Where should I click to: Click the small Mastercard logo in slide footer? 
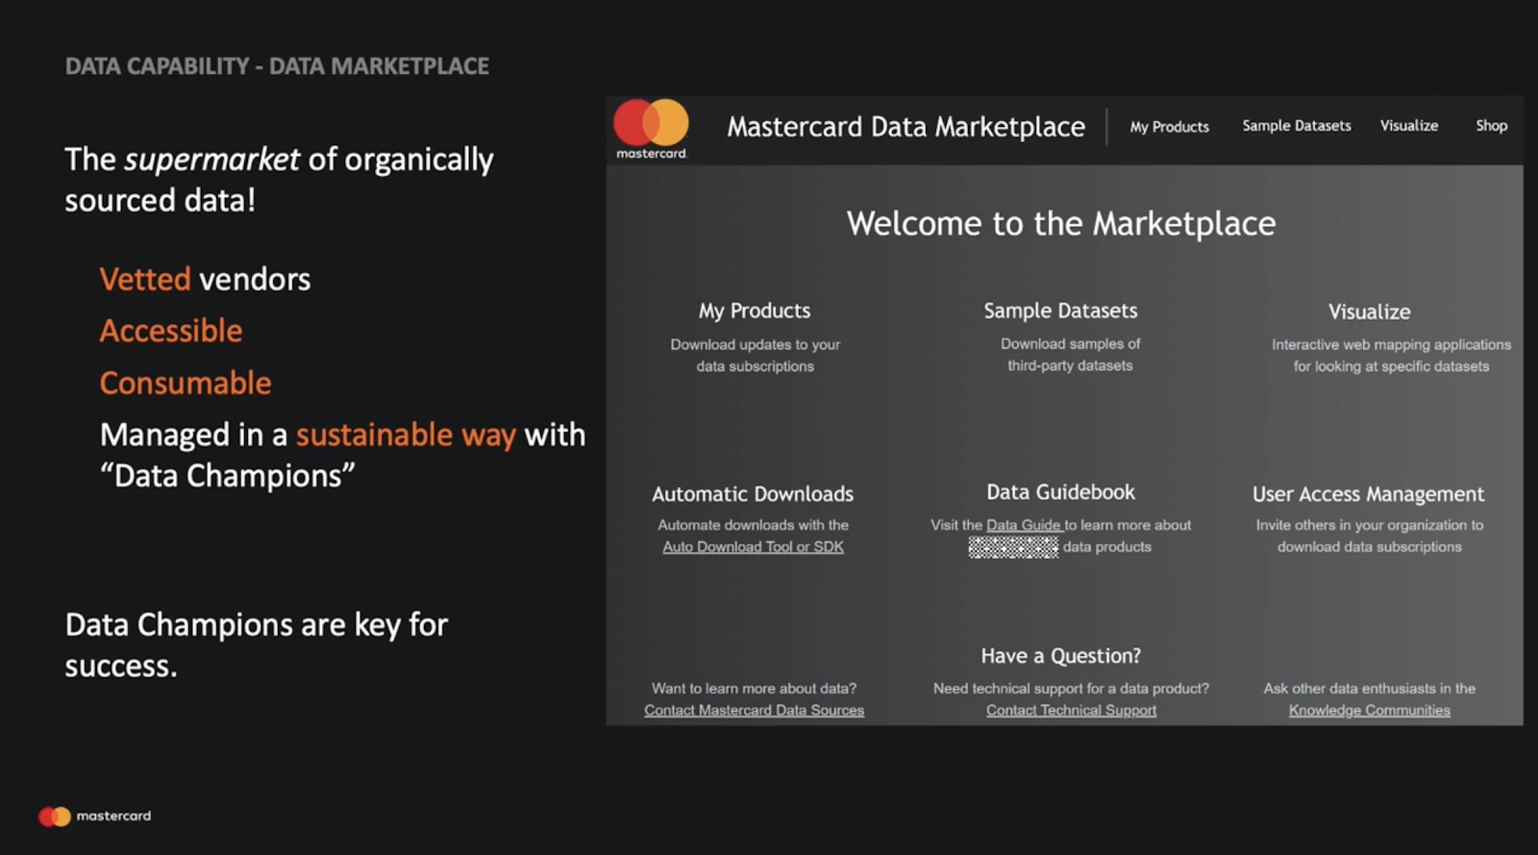pos(94,817)
